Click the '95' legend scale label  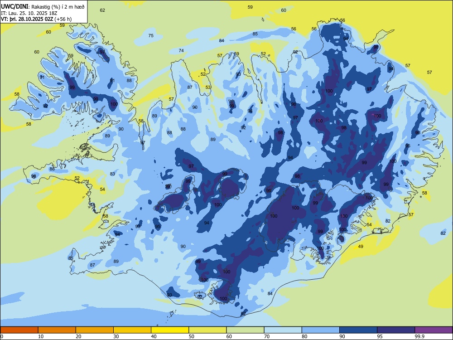380,336
